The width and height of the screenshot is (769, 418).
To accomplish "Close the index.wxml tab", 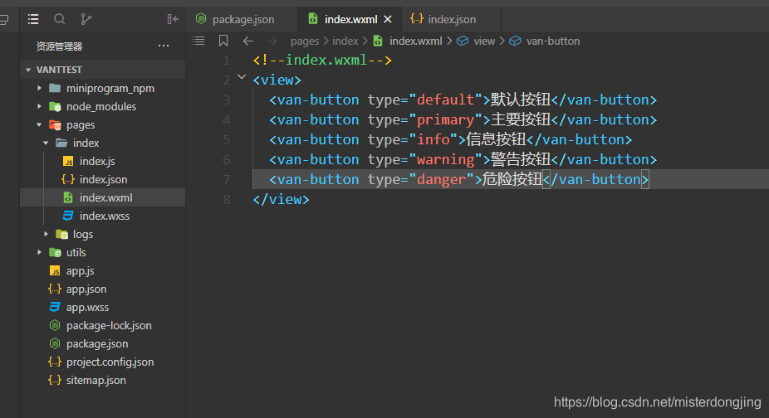I will coord(388,19).
